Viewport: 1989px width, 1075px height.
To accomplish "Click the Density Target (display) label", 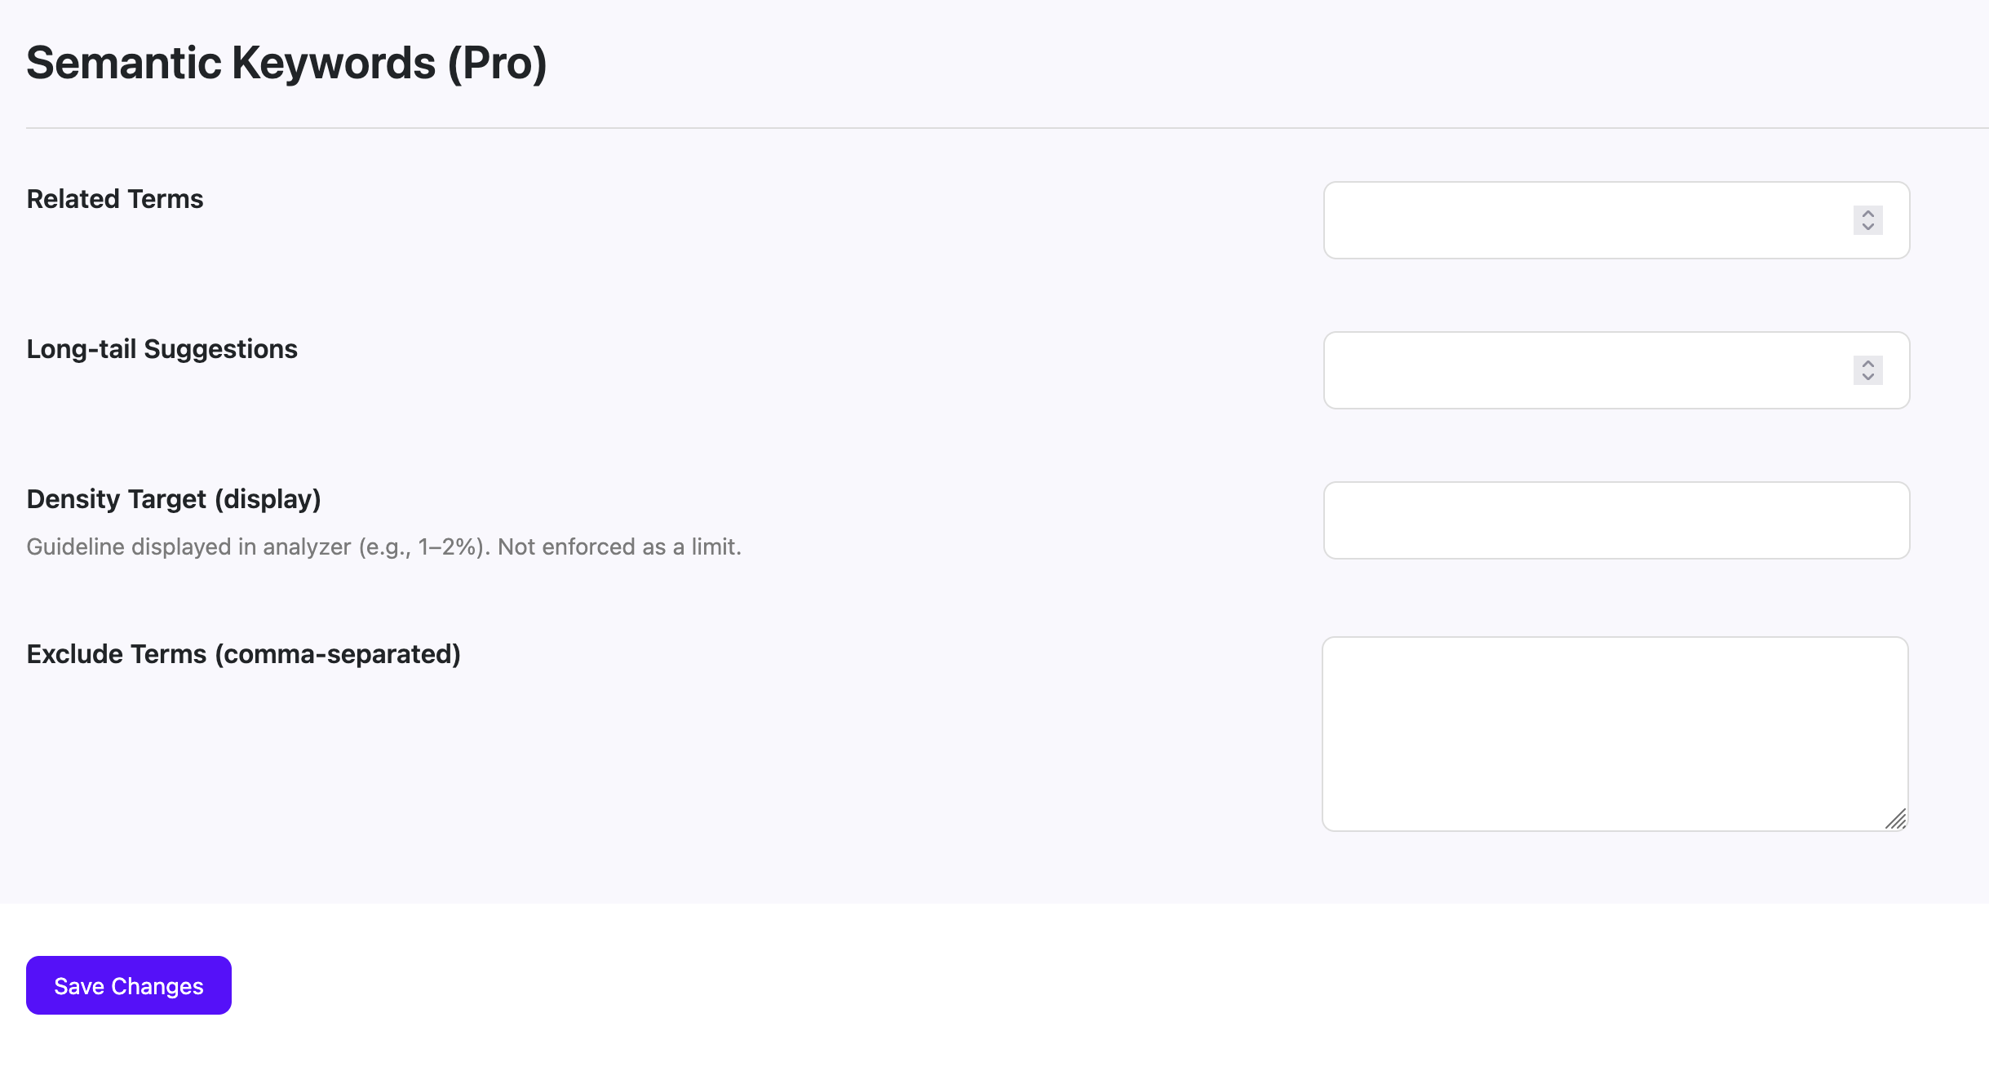I will [x=174, y=498].
